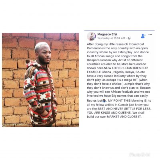
Task: Click the word "Diaspora" in the post
Action: point(92,60)
